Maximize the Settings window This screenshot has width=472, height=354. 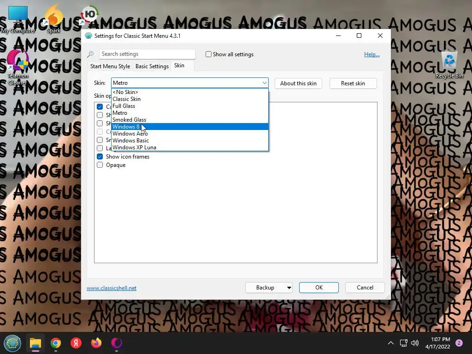pos(359,36)
